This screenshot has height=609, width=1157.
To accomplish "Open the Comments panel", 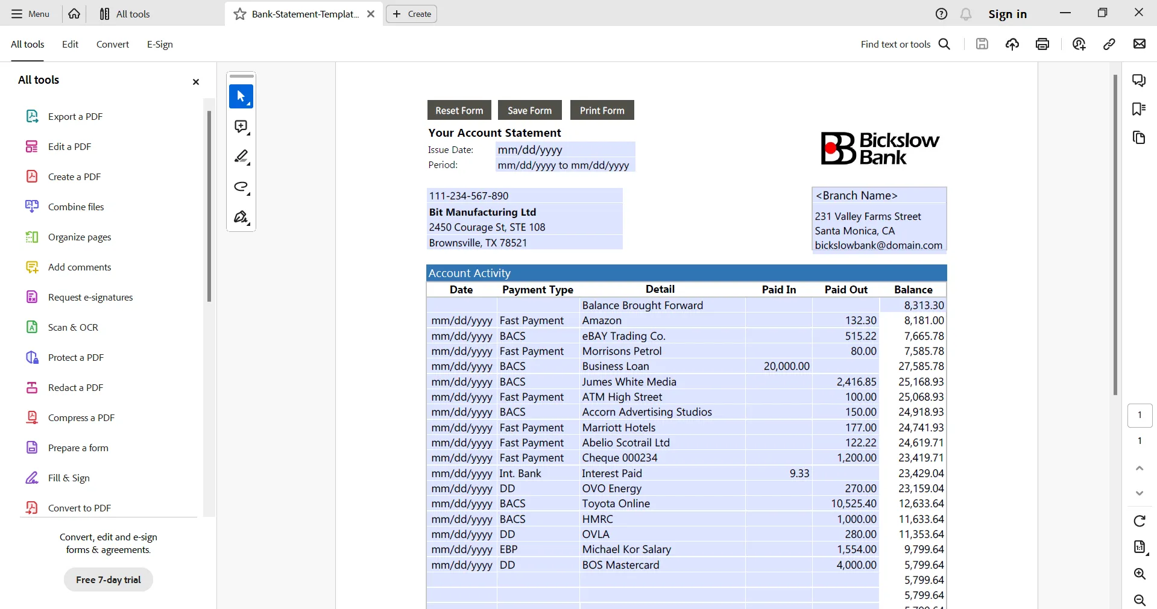I will coord(1139,80).
